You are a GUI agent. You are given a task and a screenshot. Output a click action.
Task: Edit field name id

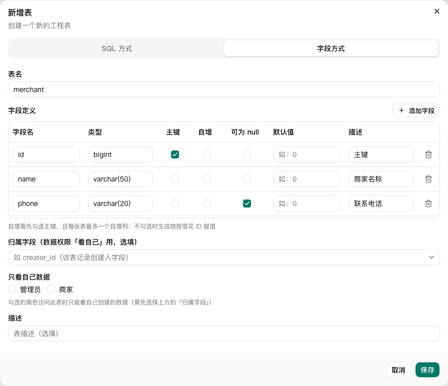(46, 154)
